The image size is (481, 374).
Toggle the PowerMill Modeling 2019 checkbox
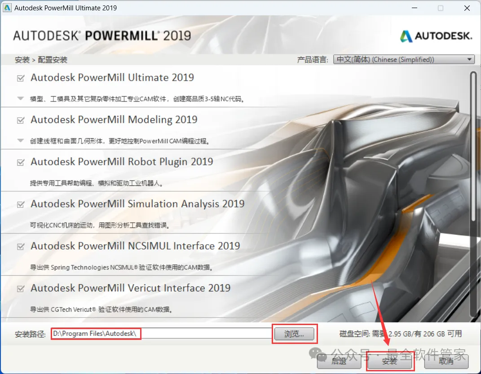(x=21, y=120)
